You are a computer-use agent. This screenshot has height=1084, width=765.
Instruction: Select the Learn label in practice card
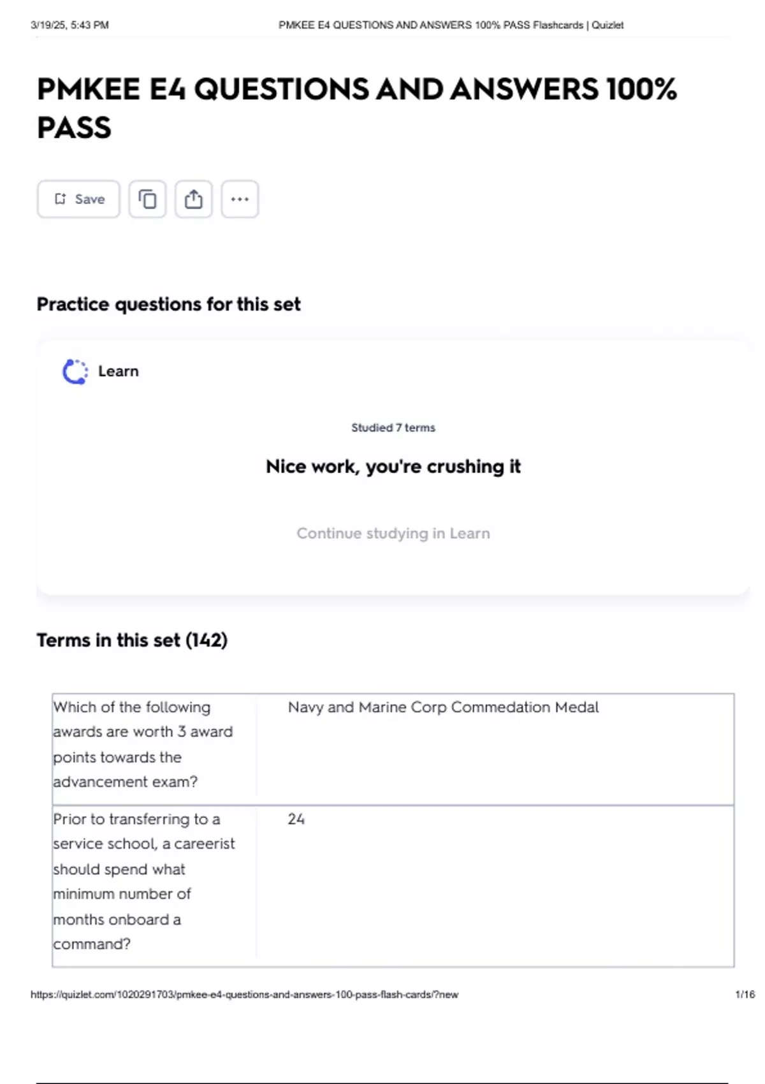(x=118, y=371)
